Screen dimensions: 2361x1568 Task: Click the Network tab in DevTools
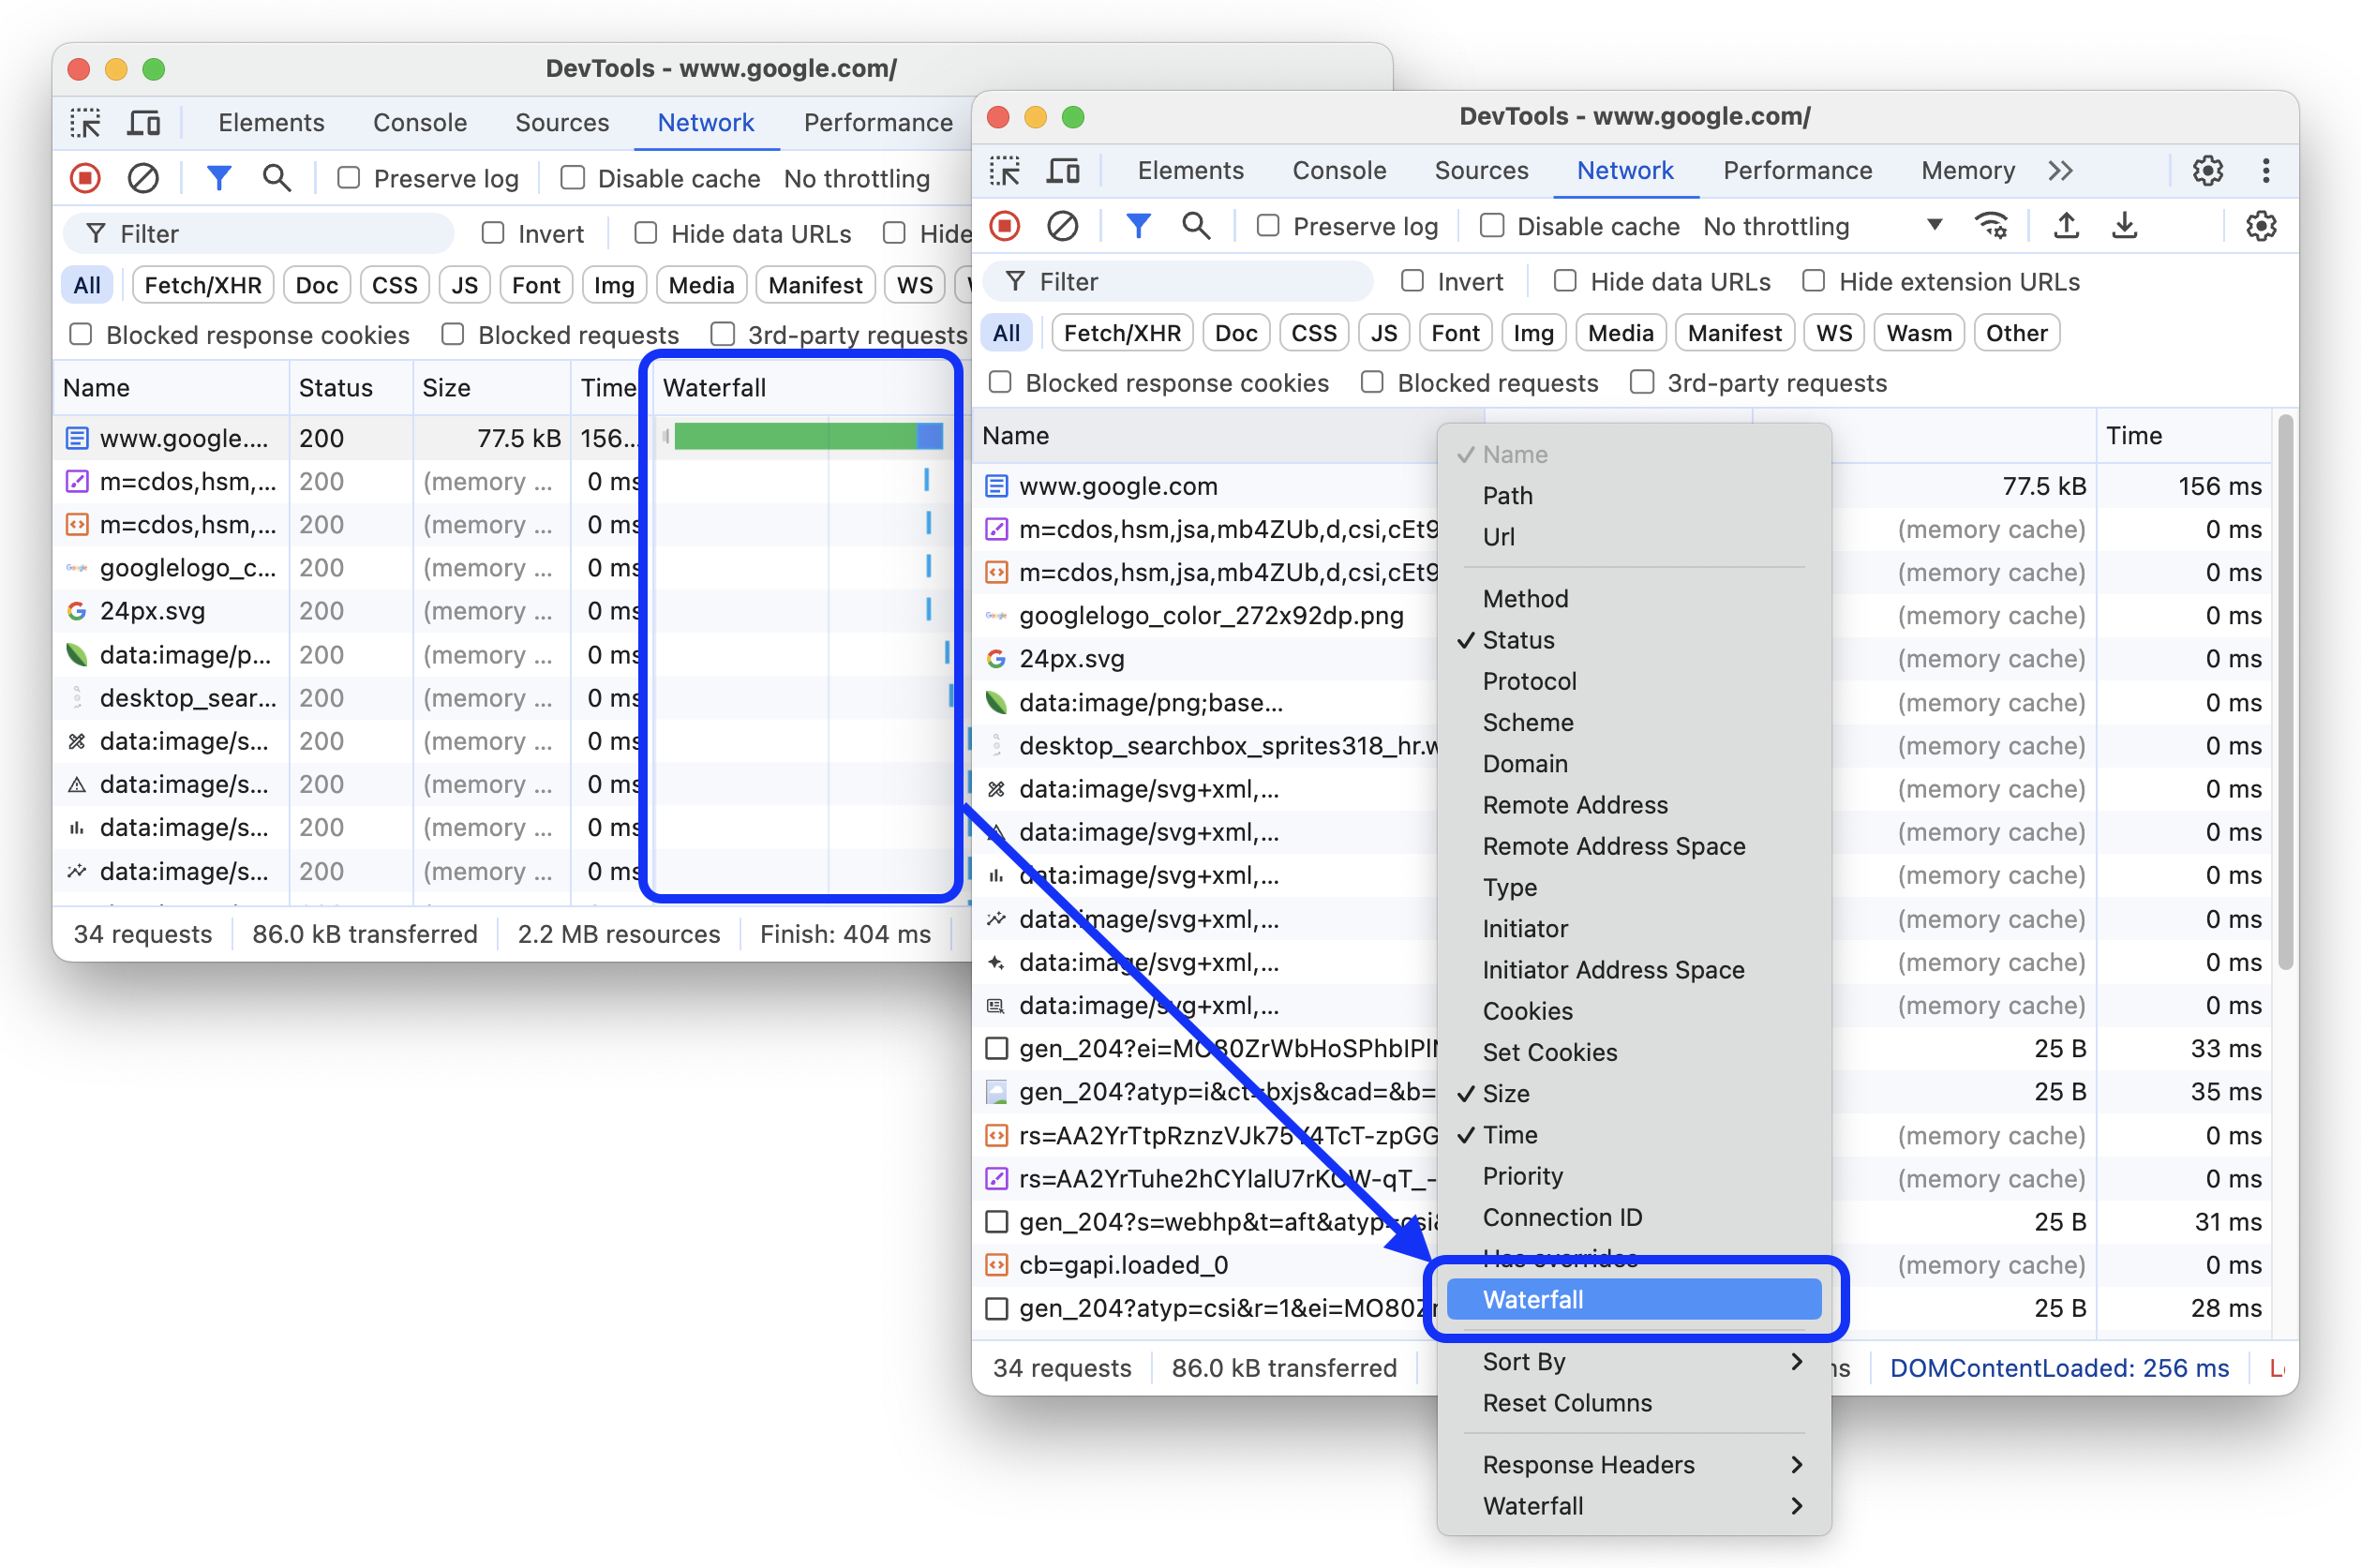pos(1622,170)
